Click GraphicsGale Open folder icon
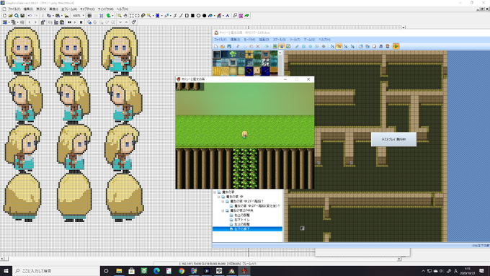Screen dimensions: 490x276 click(x=10, y=16)
